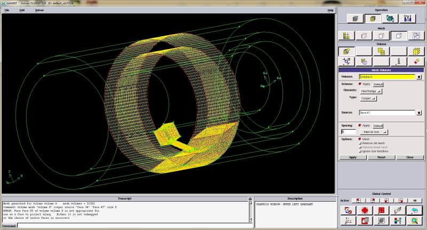Click the yellow Volumes input field
Screen dimensions: 427x230
click(x=386, y=77)
